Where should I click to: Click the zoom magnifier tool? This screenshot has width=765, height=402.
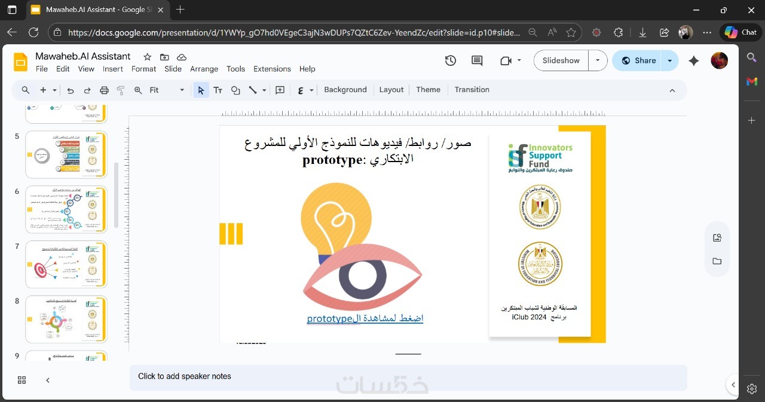point(138,90)
